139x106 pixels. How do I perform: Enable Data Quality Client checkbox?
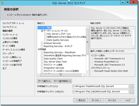[42, 59]
